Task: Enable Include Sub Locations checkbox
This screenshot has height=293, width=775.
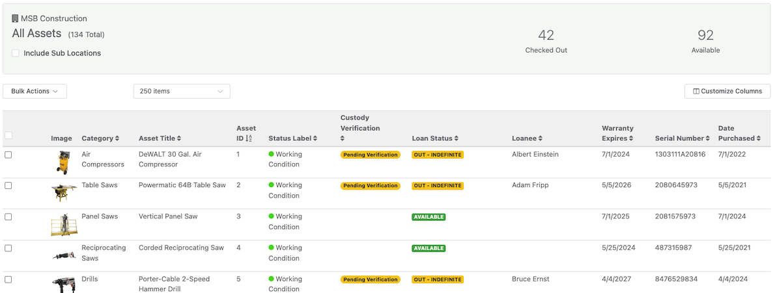Action: (16, 53)
